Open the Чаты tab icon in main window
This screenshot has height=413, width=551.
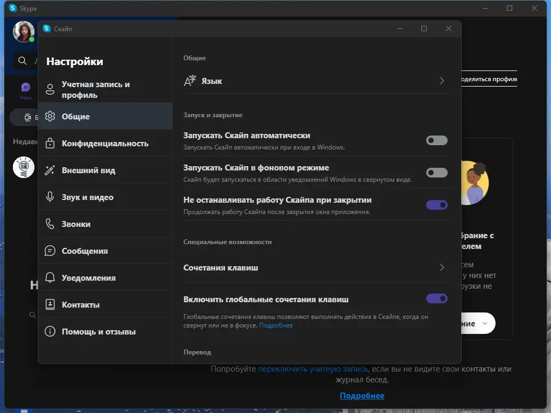pyautogui.click(x=26, y=88)
